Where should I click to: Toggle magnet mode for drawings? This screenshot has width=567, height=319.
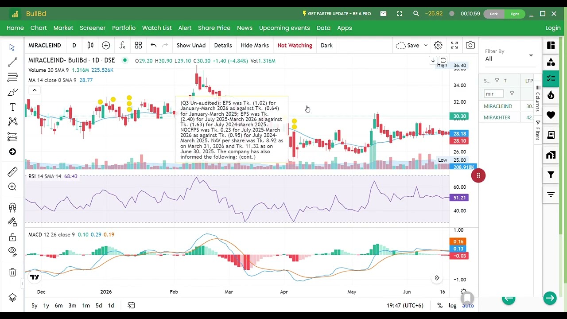[x=12, y=207]
